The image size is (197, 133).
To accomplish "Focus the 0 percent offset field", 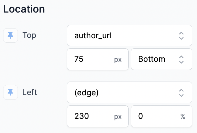I will point(162,116).
